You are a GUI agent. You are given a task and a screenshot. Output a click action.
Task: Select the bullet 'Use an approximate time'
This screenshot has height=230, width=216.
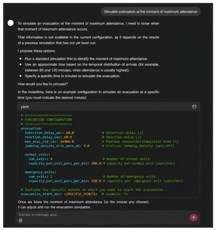click(x=92, y=68)
